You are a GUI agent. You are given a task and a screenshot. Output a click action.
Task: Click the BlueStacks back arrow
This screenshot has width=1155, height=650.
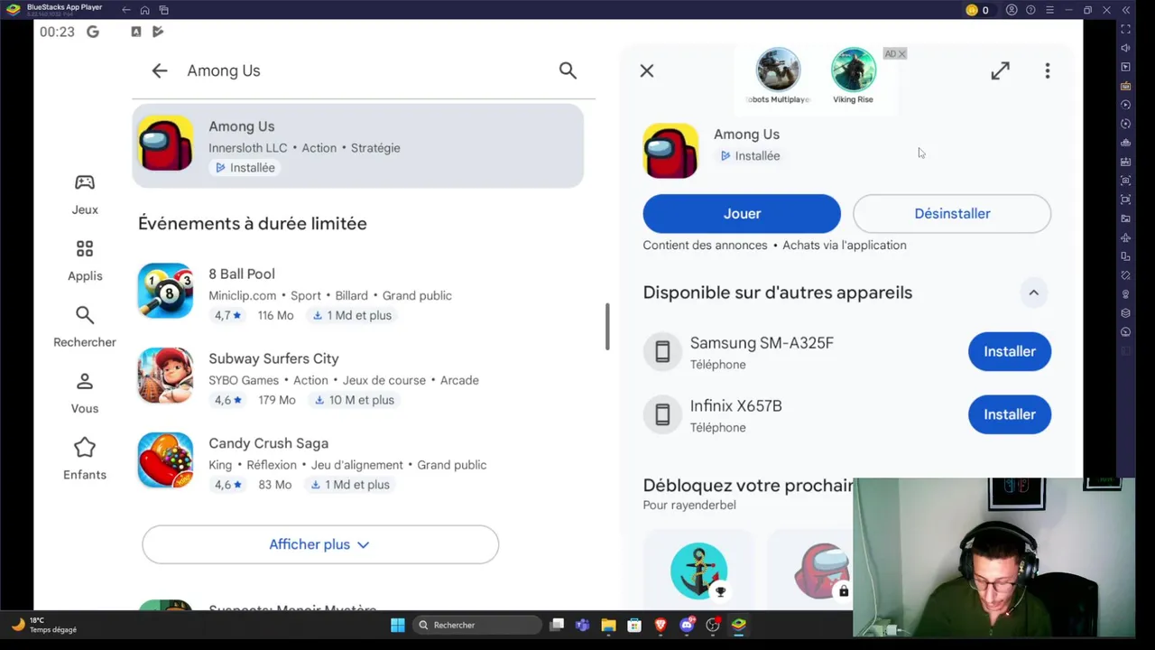click(x=126, y=10)
